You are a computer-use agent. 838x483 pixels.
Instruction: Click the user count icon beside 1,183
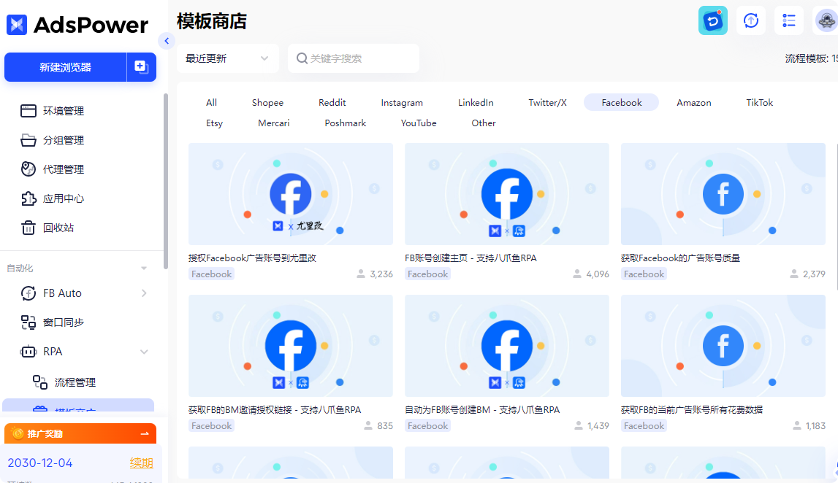pos(797,425)
